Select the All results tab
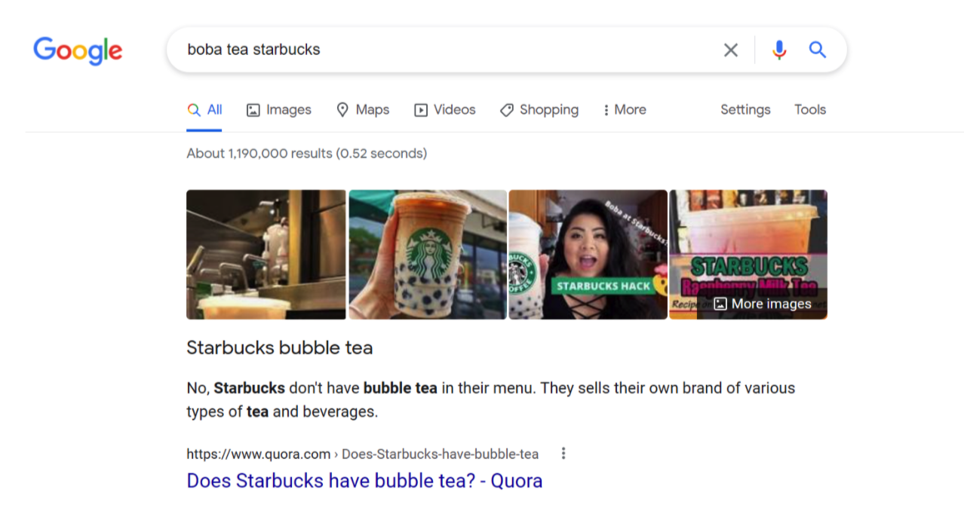This screenshot has height=526, width=964. (204, 110)
